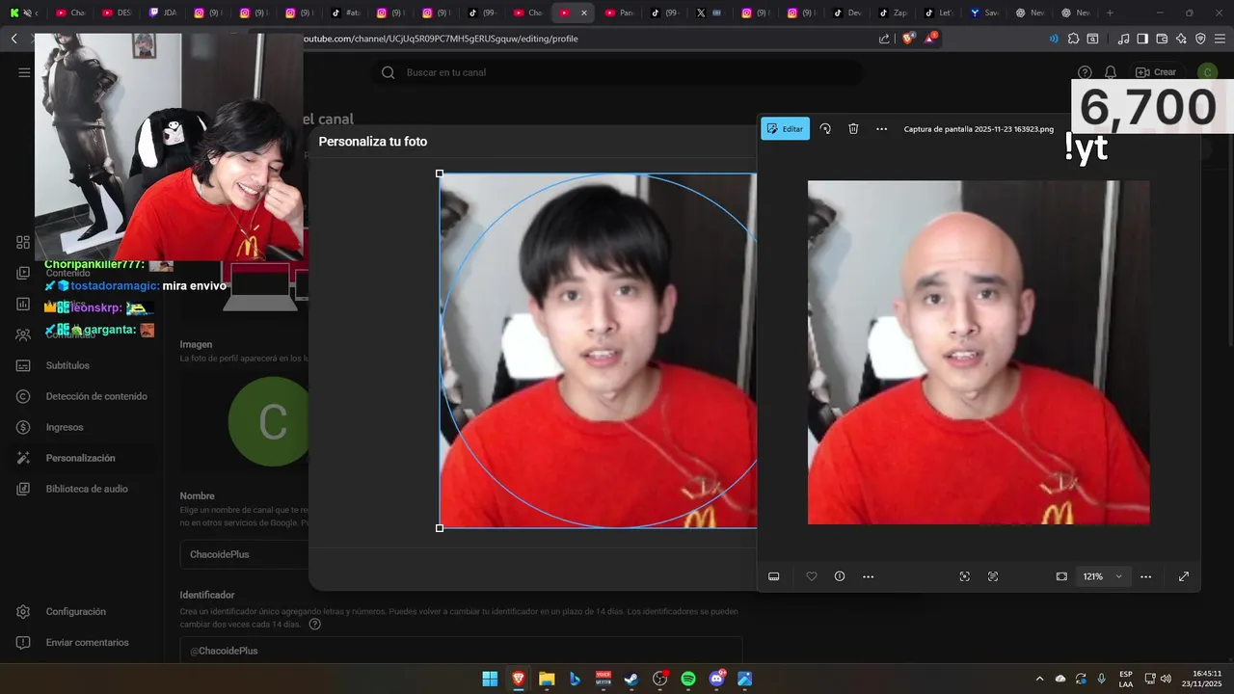Click the volume icon in system tray
This screenshot has width=1234, height=694.
tap(1167, 679)
